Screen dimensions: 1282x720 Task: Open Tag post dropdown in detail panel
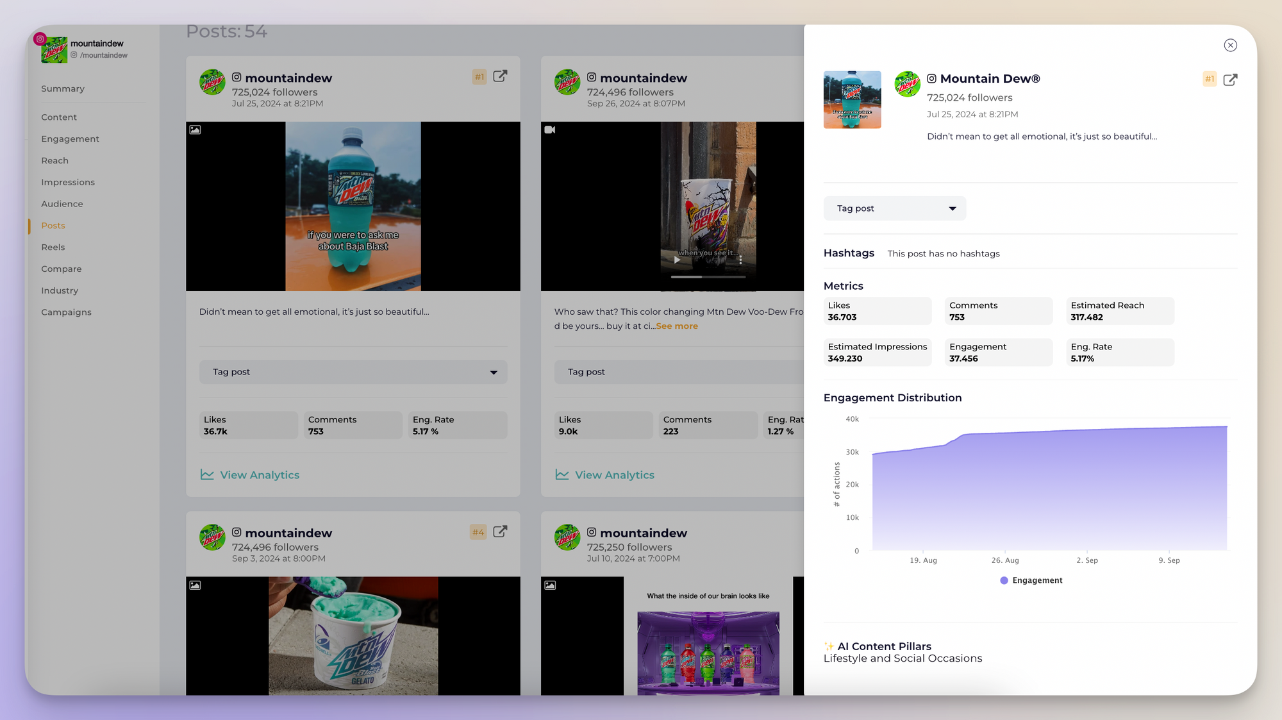(x=894, y=208)
